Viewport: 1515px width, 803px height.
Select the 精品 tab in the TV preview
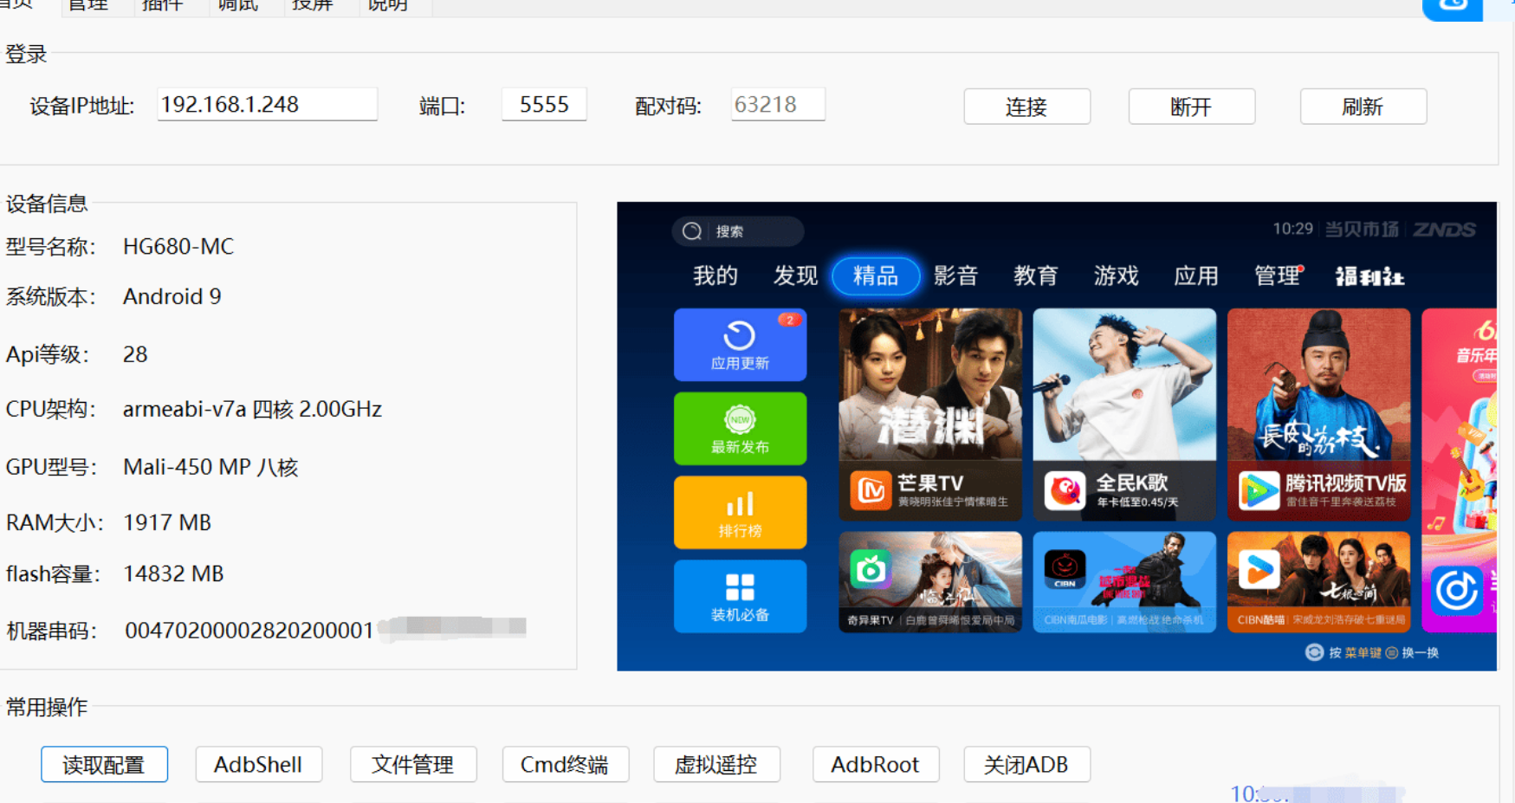[x=875, y=275]
